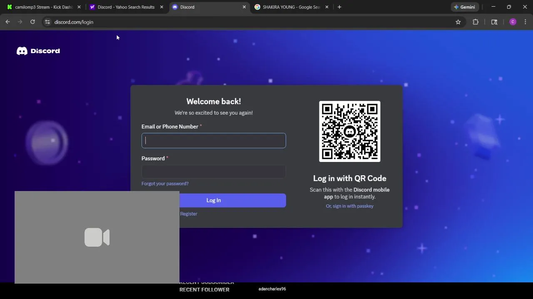The width and height of the screenshot is (533, 299).
Task: Click the Forgot your password link
Action: [x=165, y=184]
